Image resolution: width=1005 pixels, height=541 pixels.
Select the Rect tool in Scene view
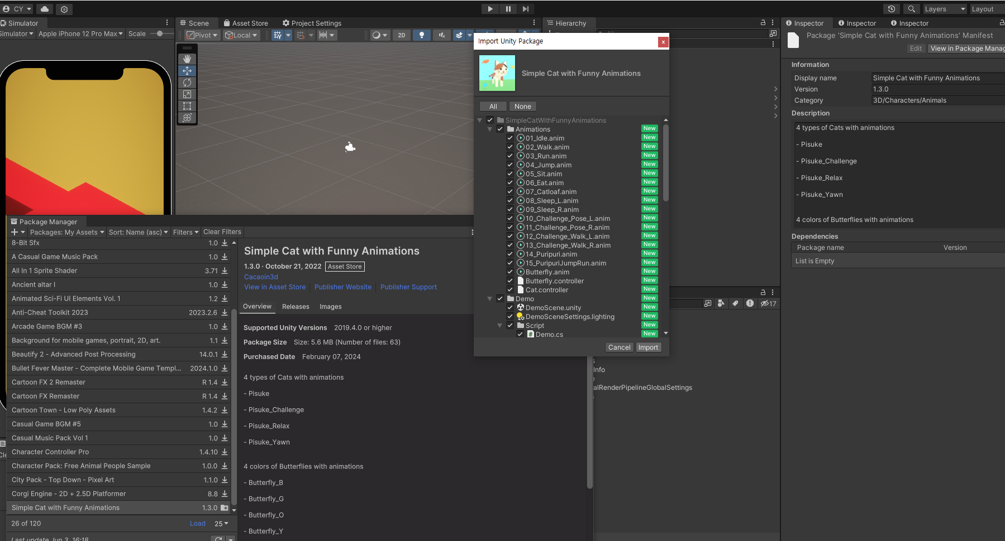pos(187,106)
